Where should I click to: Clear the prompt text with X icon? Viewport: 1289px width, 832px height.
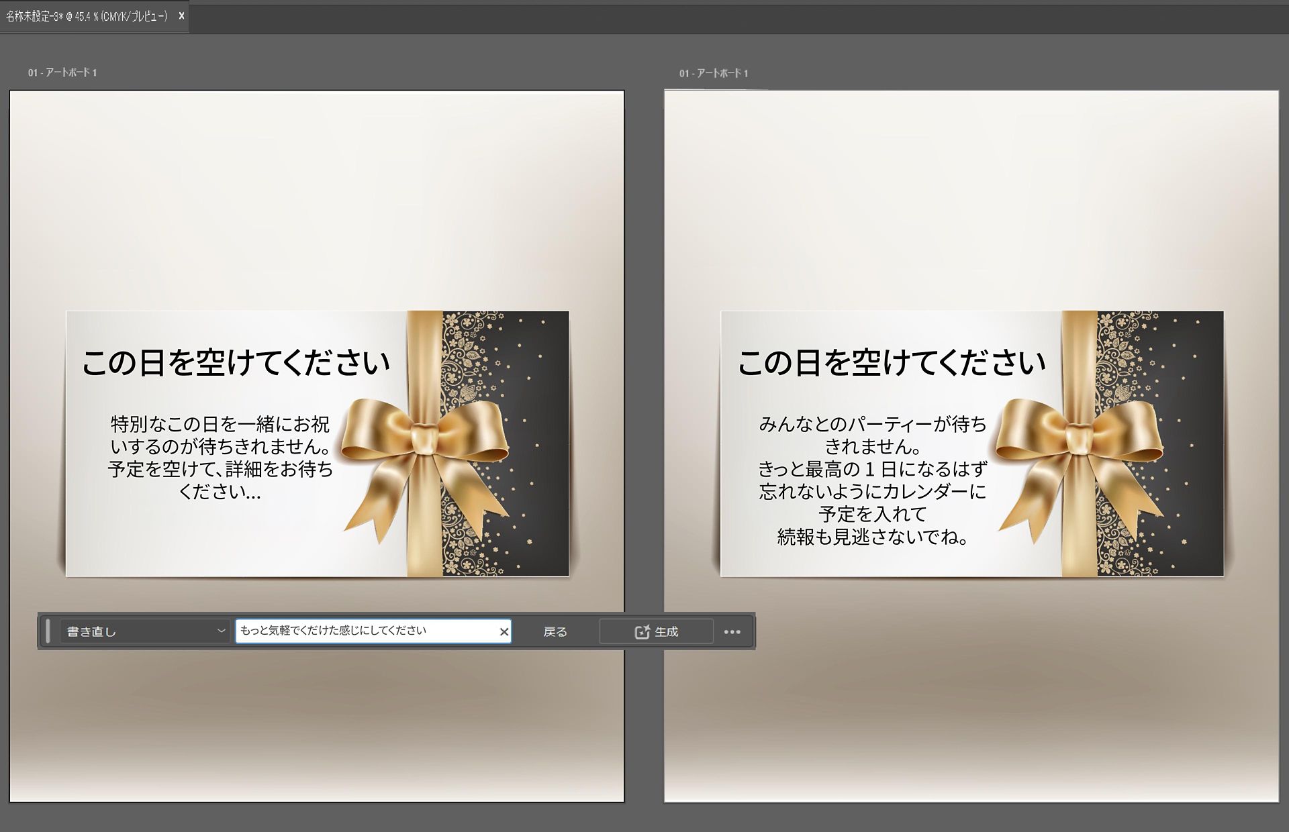point(504,631)
